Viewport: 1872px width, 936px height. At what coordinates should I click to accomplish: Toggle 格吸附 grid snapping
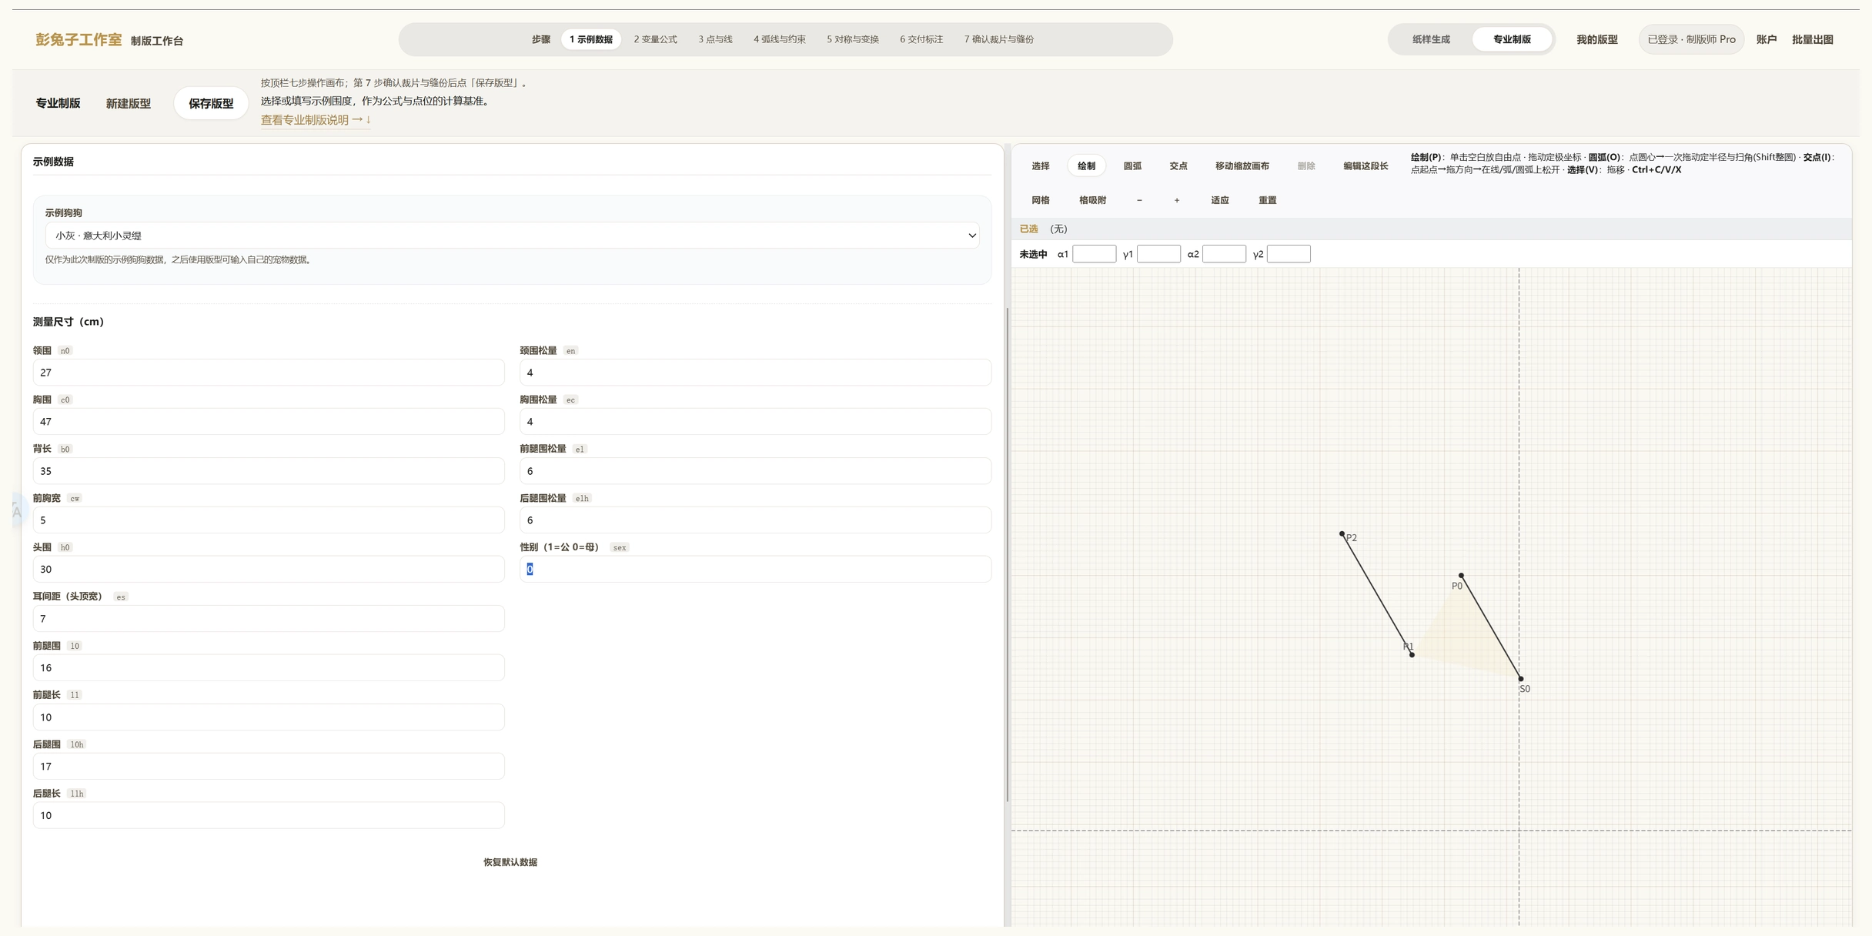1092,200
